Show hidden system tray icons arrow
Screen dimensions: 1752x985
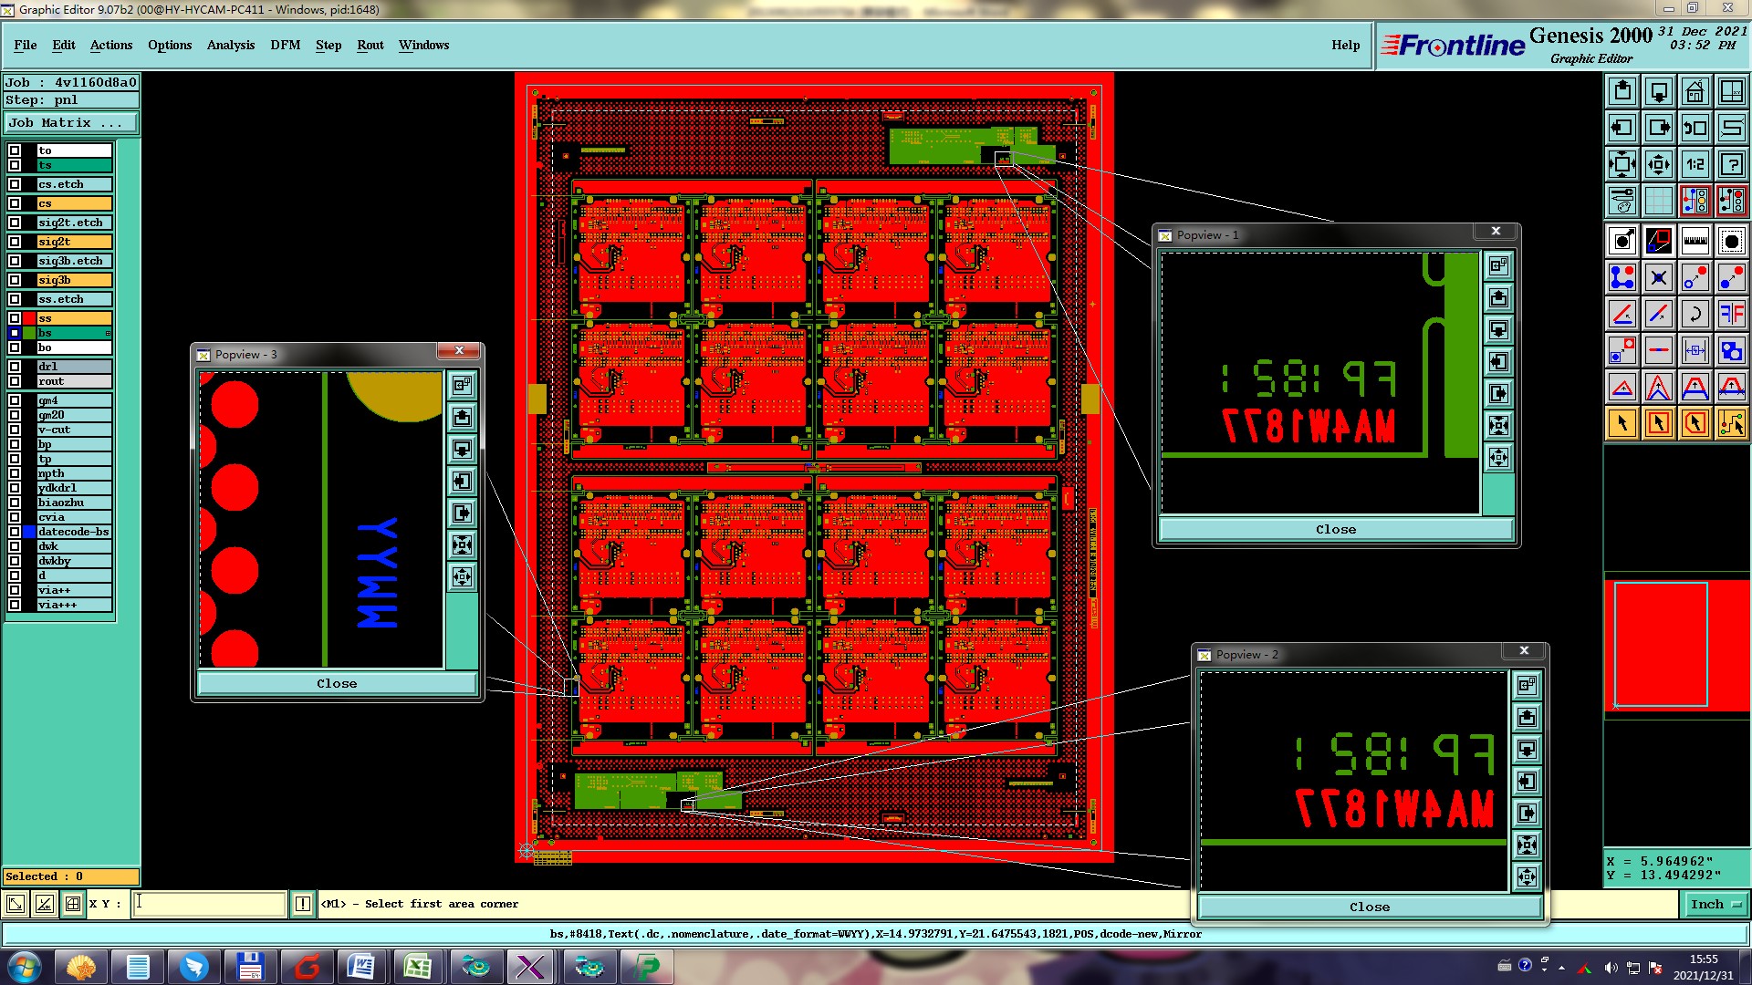1561,968
